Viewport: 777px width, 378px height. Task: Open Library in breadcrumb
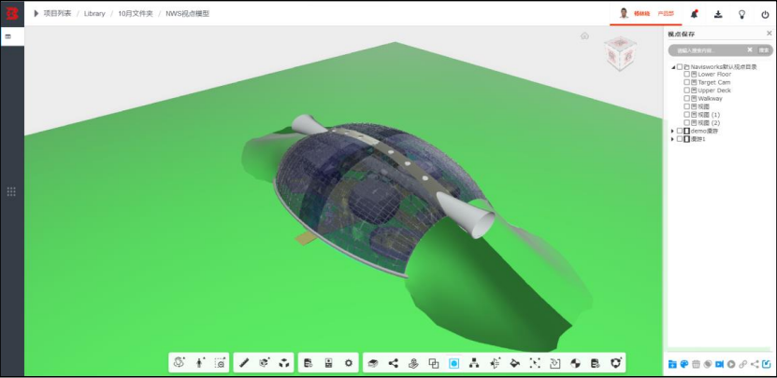[x=94, y=13]
